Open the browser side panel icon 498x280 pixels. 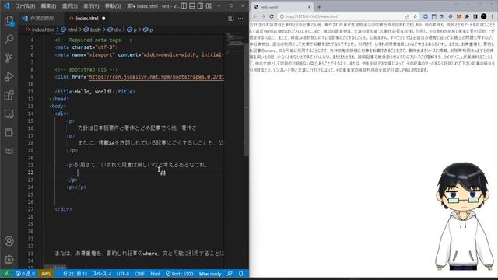(x=475, y=16)
